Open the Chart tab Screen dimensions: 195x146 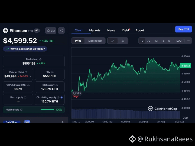point(79,30)
